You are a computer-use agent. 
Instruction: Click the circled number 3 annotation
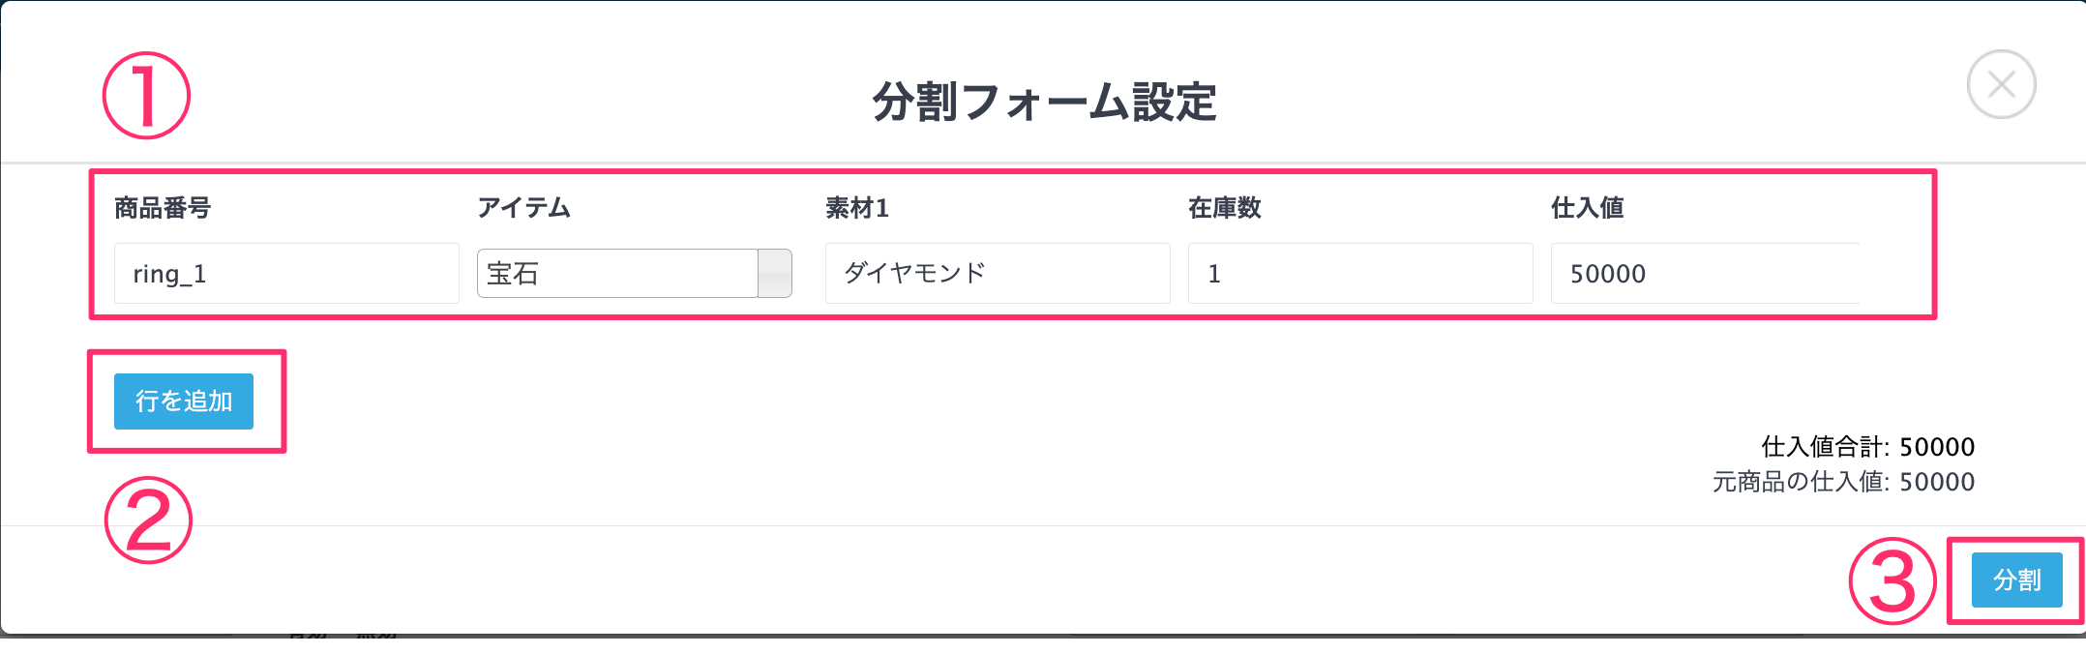[x=1892, y=581]
